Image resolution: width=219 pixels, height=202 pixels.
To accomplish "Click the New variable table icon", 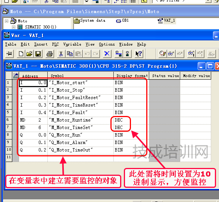I will (x=21, y=53).
